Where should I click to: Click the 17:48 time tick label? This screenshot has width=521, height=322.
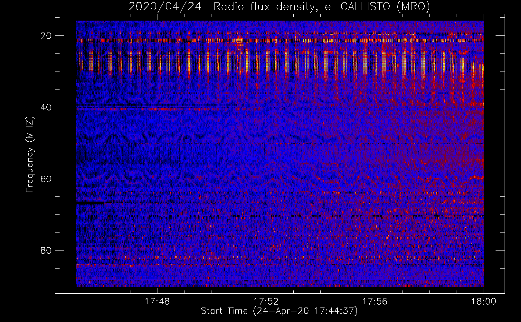[x=157, y=302]
